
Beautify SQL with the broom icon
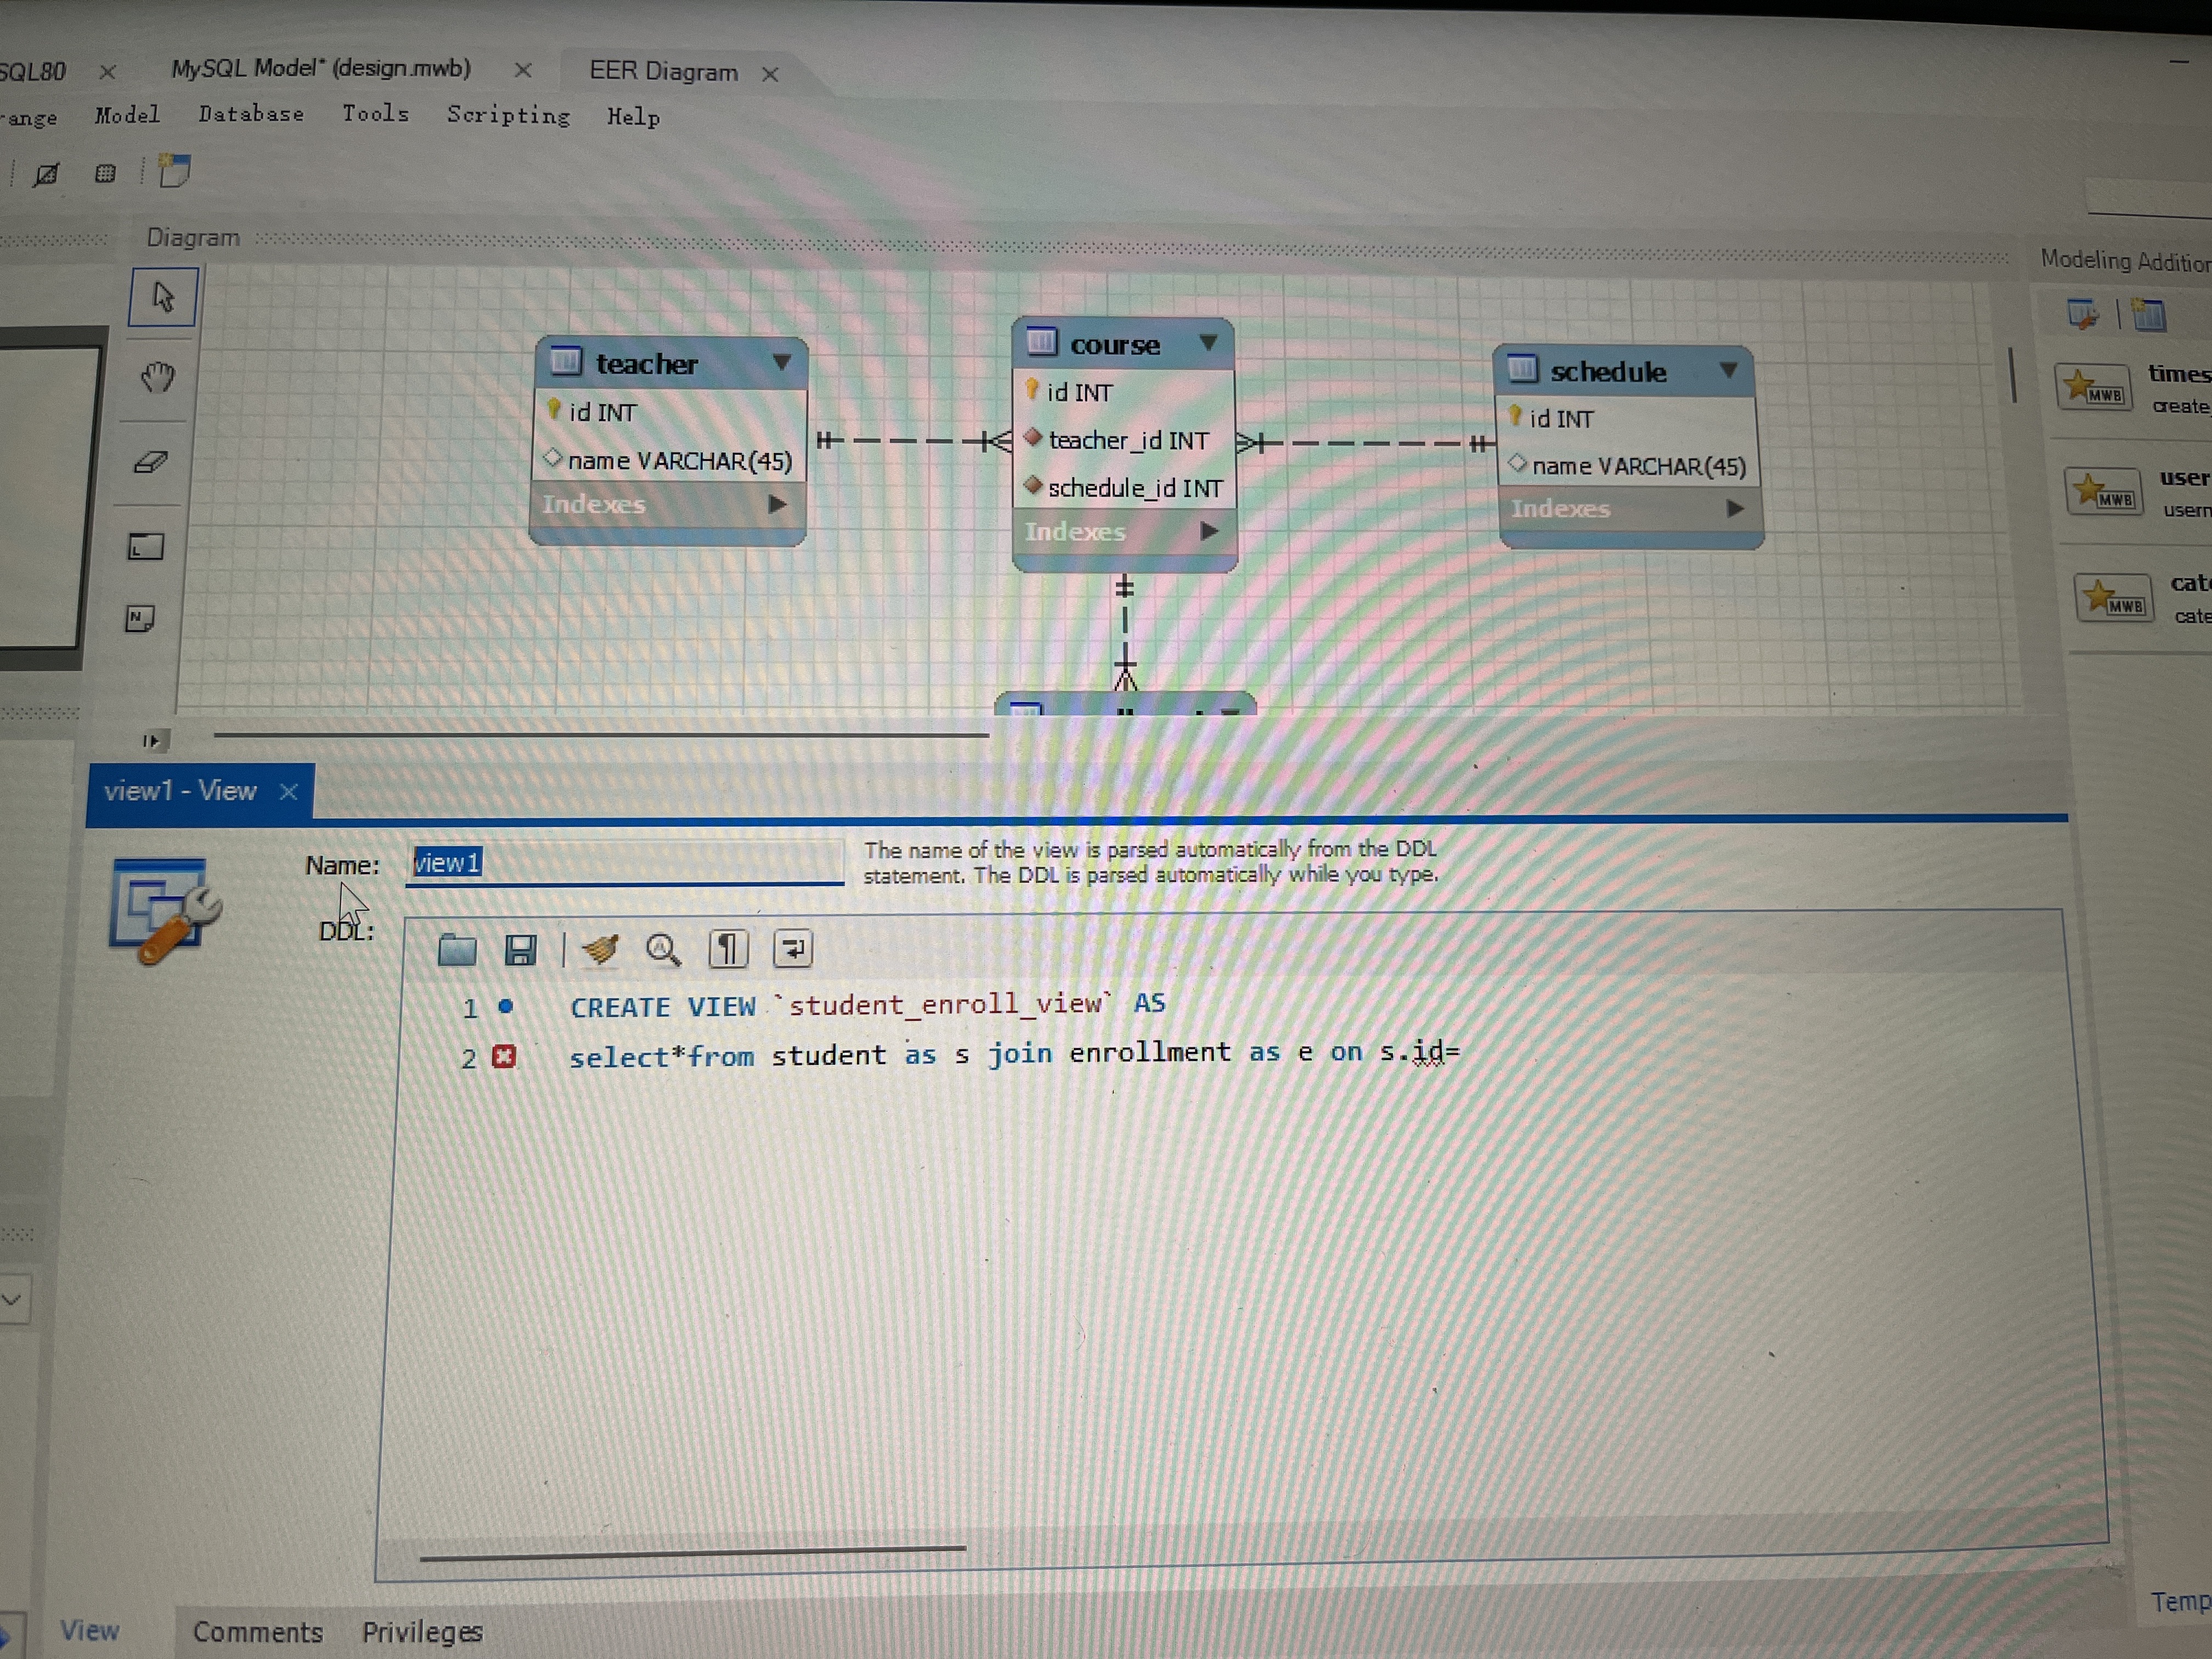[x=600, y=949]
